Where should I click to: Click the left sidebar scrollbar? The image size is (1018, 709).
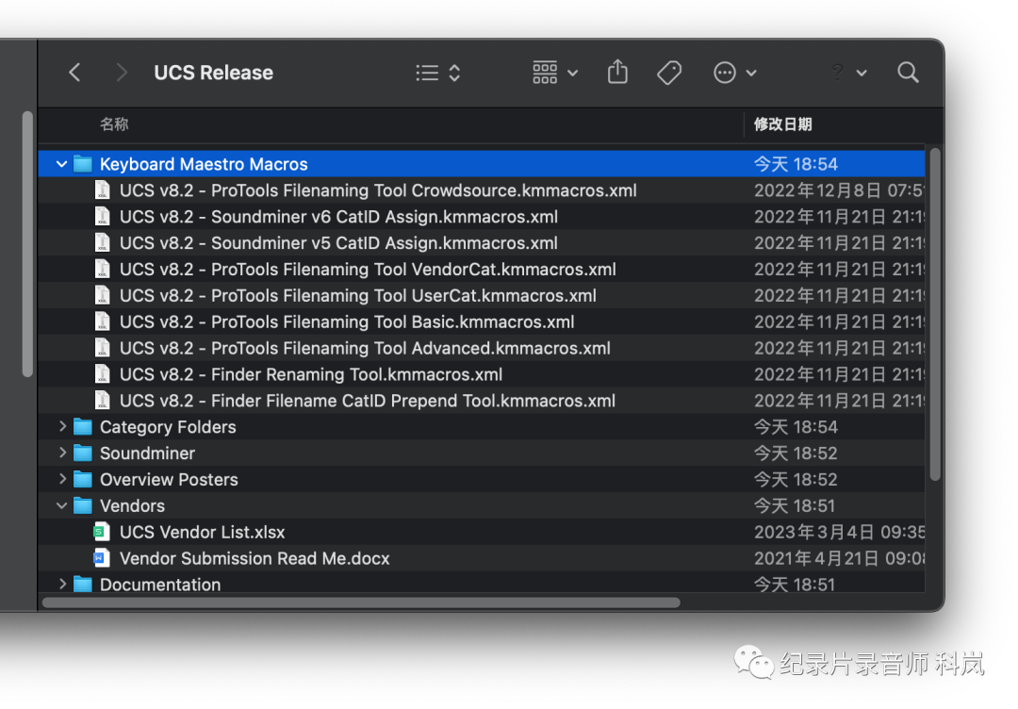[27, 244]
